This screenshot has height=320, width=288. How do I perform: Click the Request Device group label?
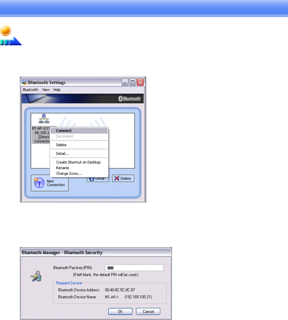pos(69,283)
